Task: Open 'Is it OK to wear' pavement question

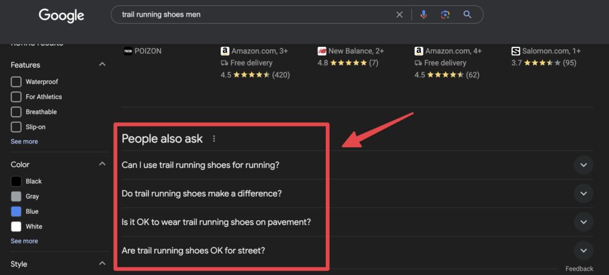Action: point(216,222)
